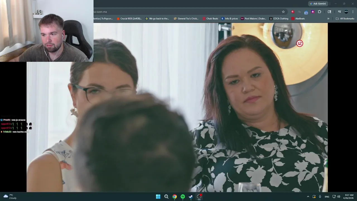The height and width of the screenshot is (201, 357).
Task: Open the Tv.Popcor... bookmark
Action: coord(103,19)
